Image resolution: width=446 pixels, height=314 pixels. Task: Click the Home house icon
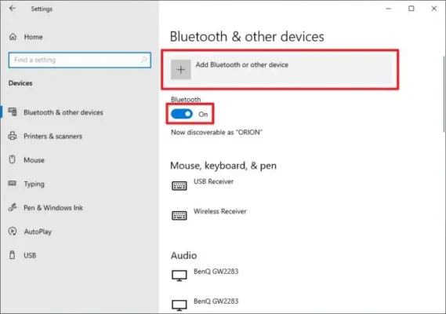(13, 37)
